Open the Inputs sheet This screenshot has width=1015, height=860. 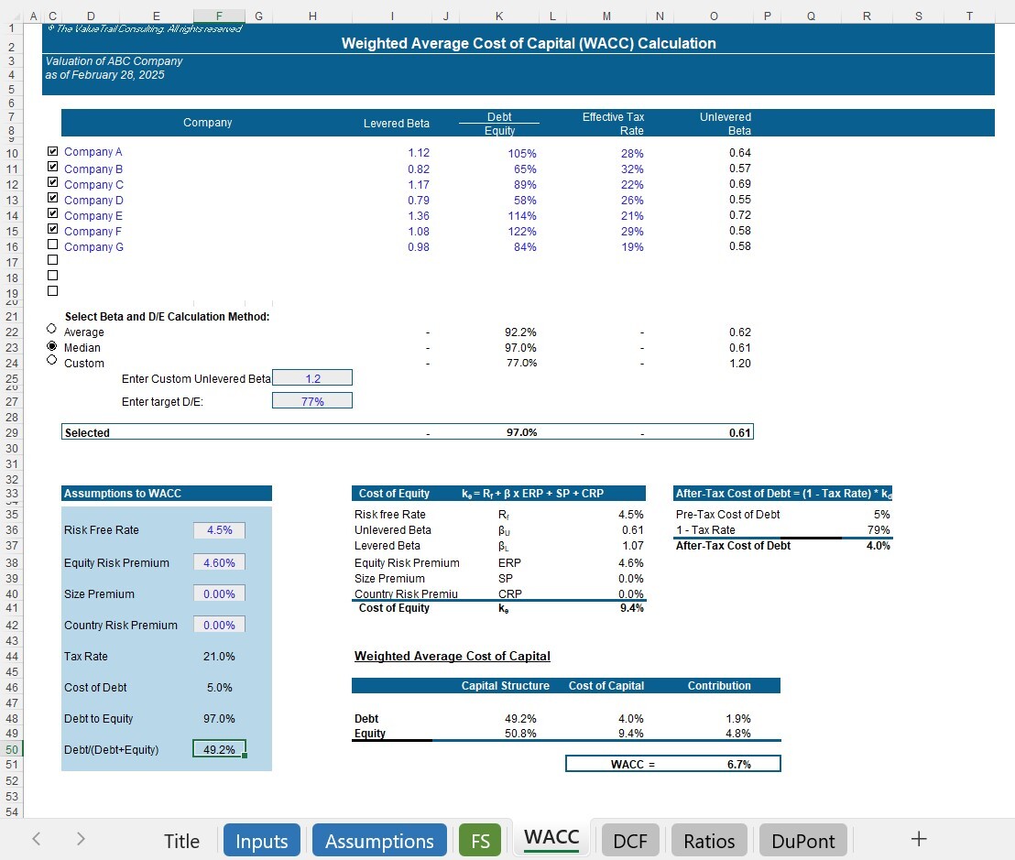[262, 839]
